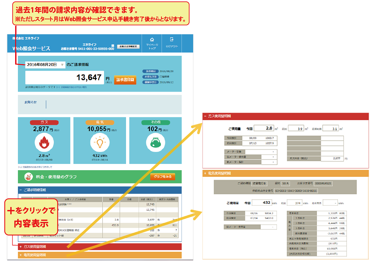Click the 今回 2.8 m³ box in gas panel
This screenshot has height=261, width=383.
[x=264, y=128]
